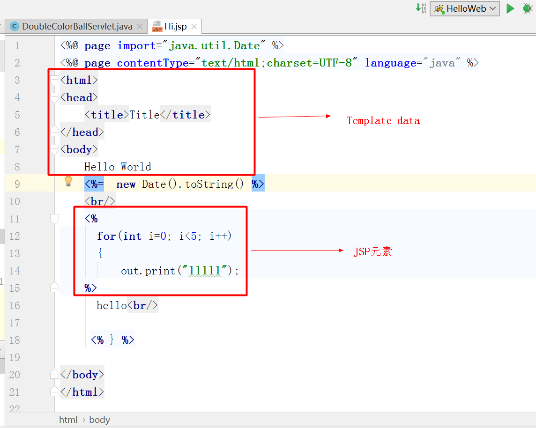Collapse the head section fold arrow on line 4
Image resolution: width=536 pixels, height=428 pixels.
(54, 97)
